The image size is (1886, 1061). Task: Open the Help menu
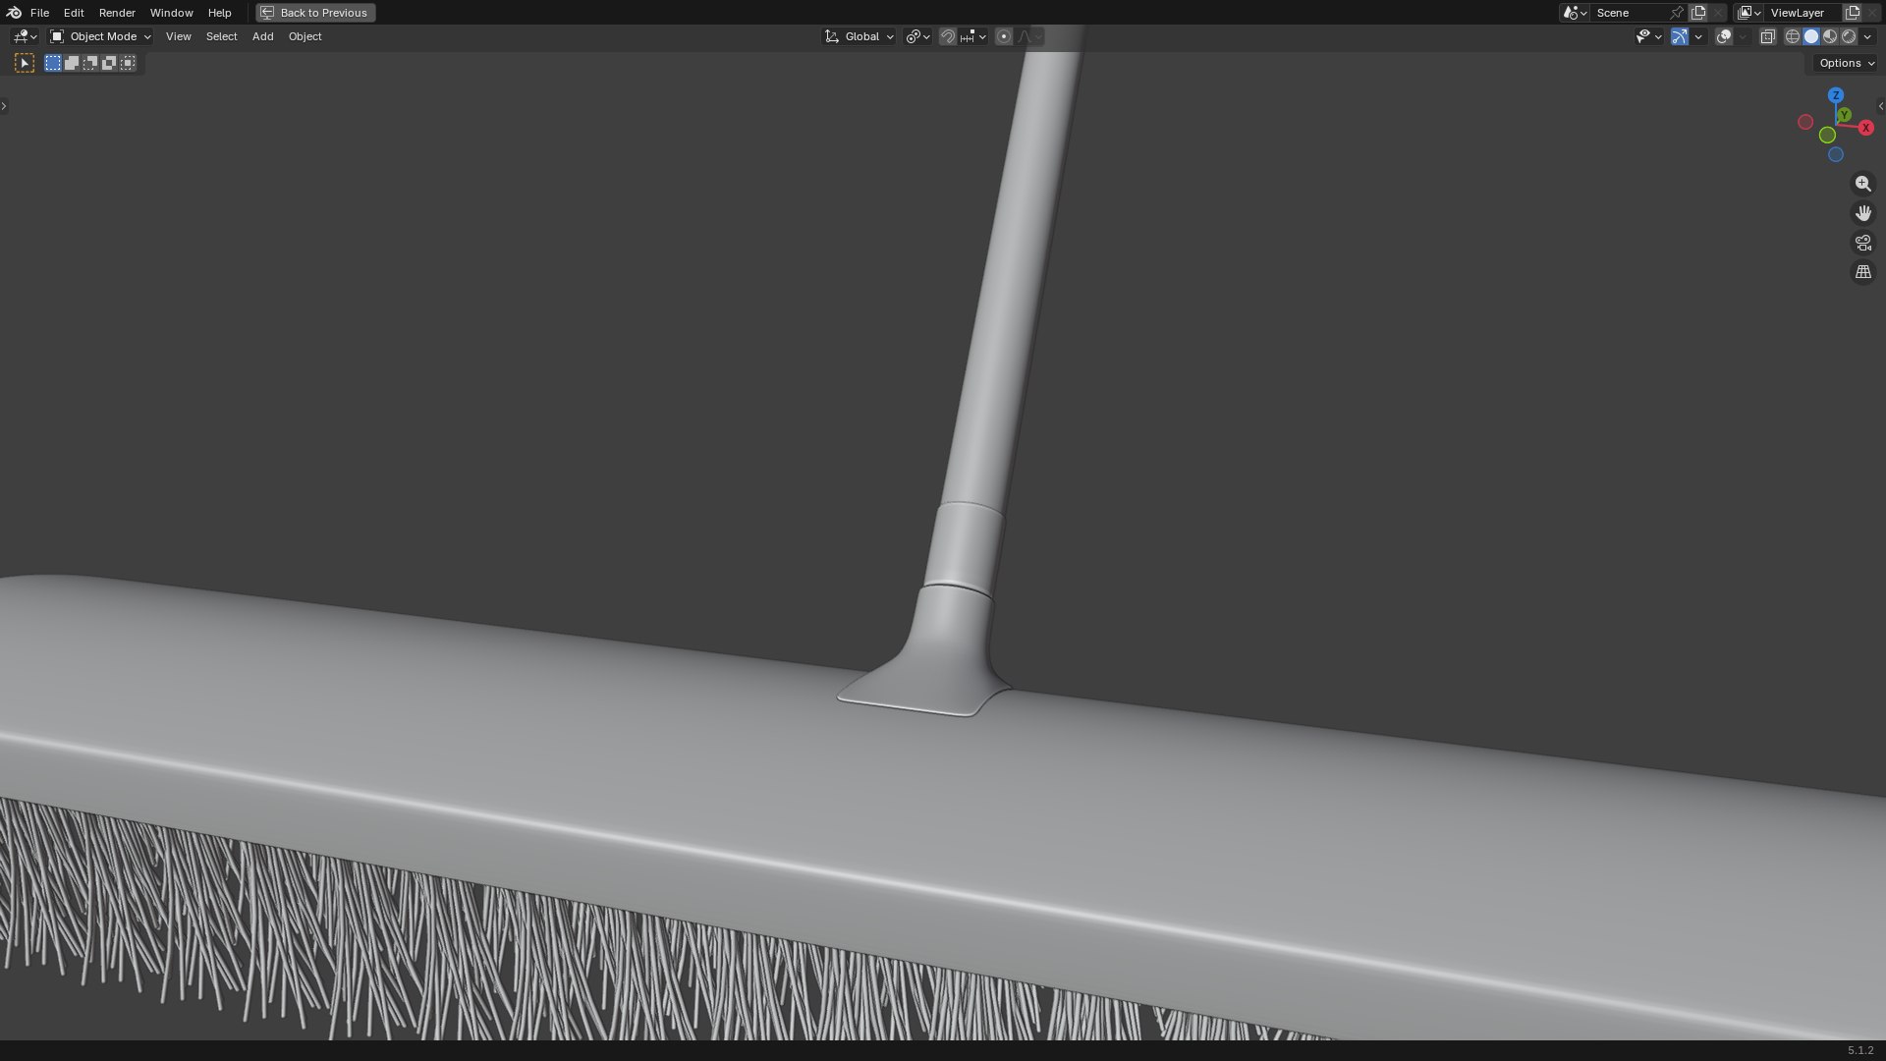pos(219,13)
